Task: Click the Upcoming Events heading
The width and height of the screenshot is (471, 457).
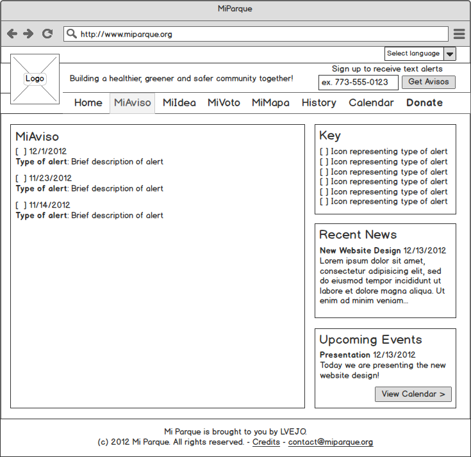Action: (x=370, y=340)
